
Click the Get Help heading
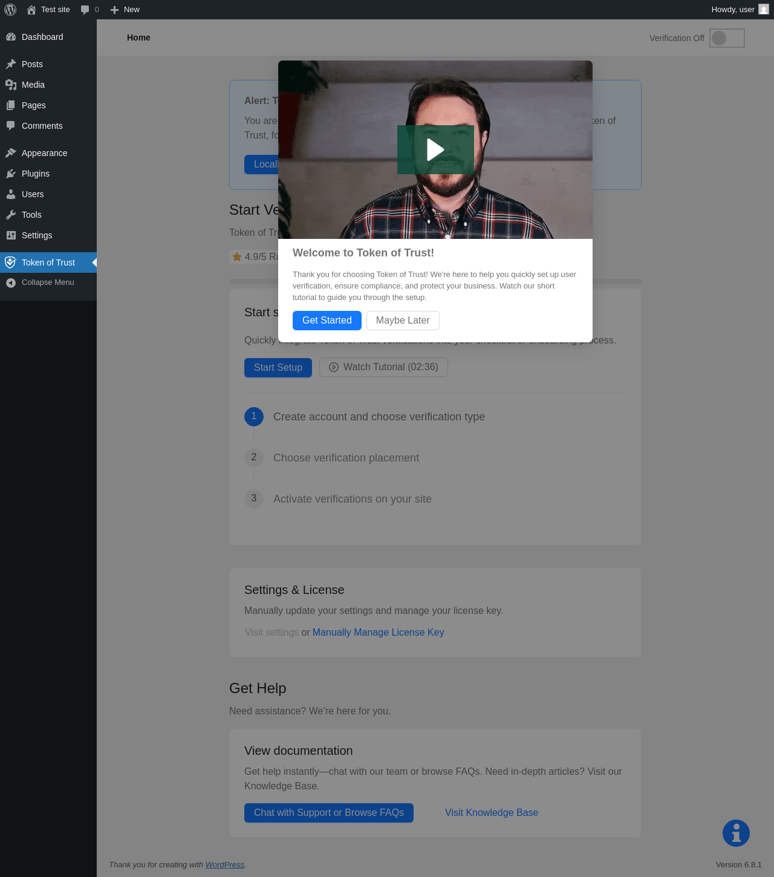click(258, 688)
